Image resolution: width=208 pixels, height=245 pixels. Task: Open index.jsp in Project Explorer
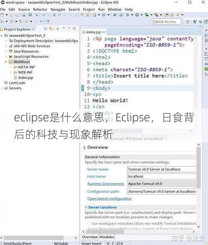pos(25,78)
